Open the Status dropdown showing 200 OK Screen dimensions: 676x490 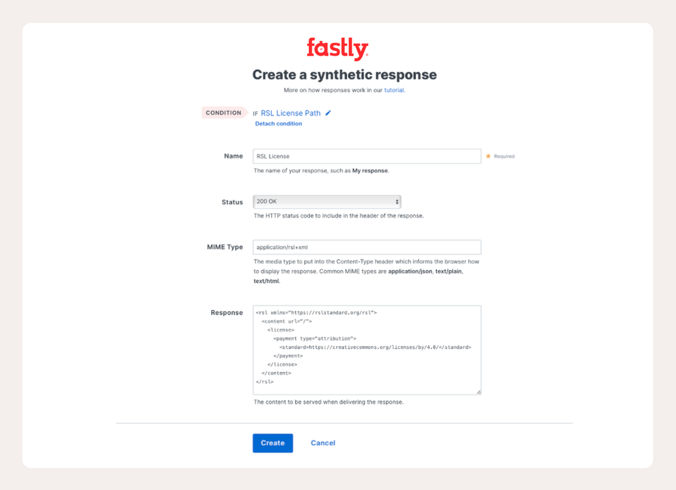(x=327, y=202)
